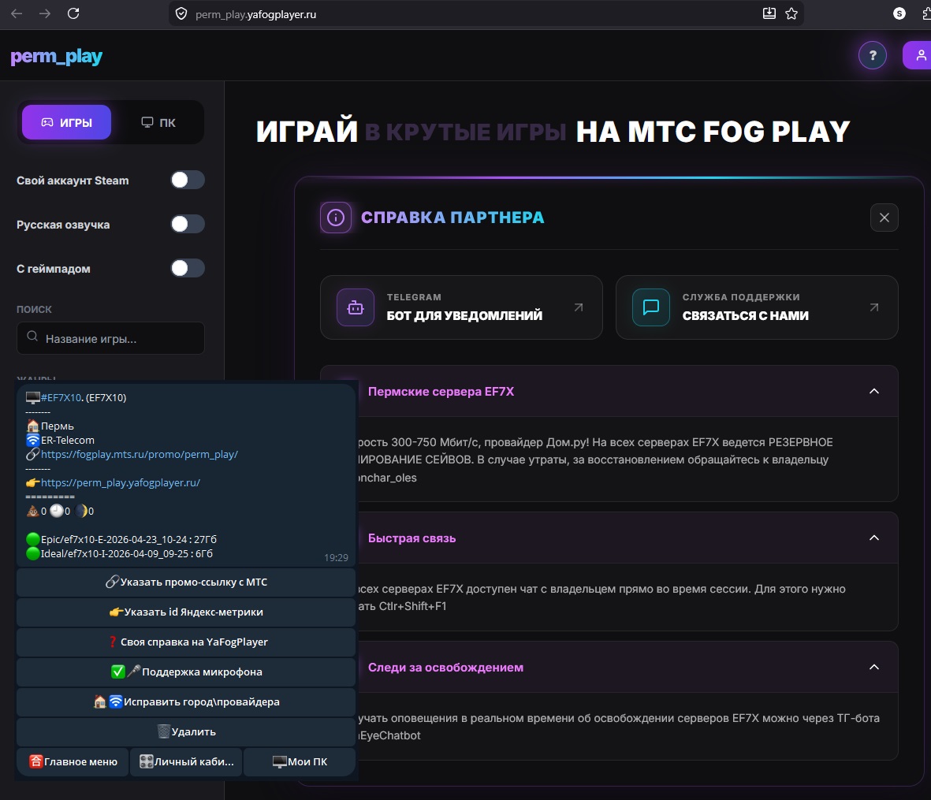Viewport: 931px width, 800px height.
Task: Reload the current page
Action: coord(73,13)
